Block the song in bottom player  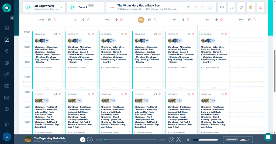178,140
